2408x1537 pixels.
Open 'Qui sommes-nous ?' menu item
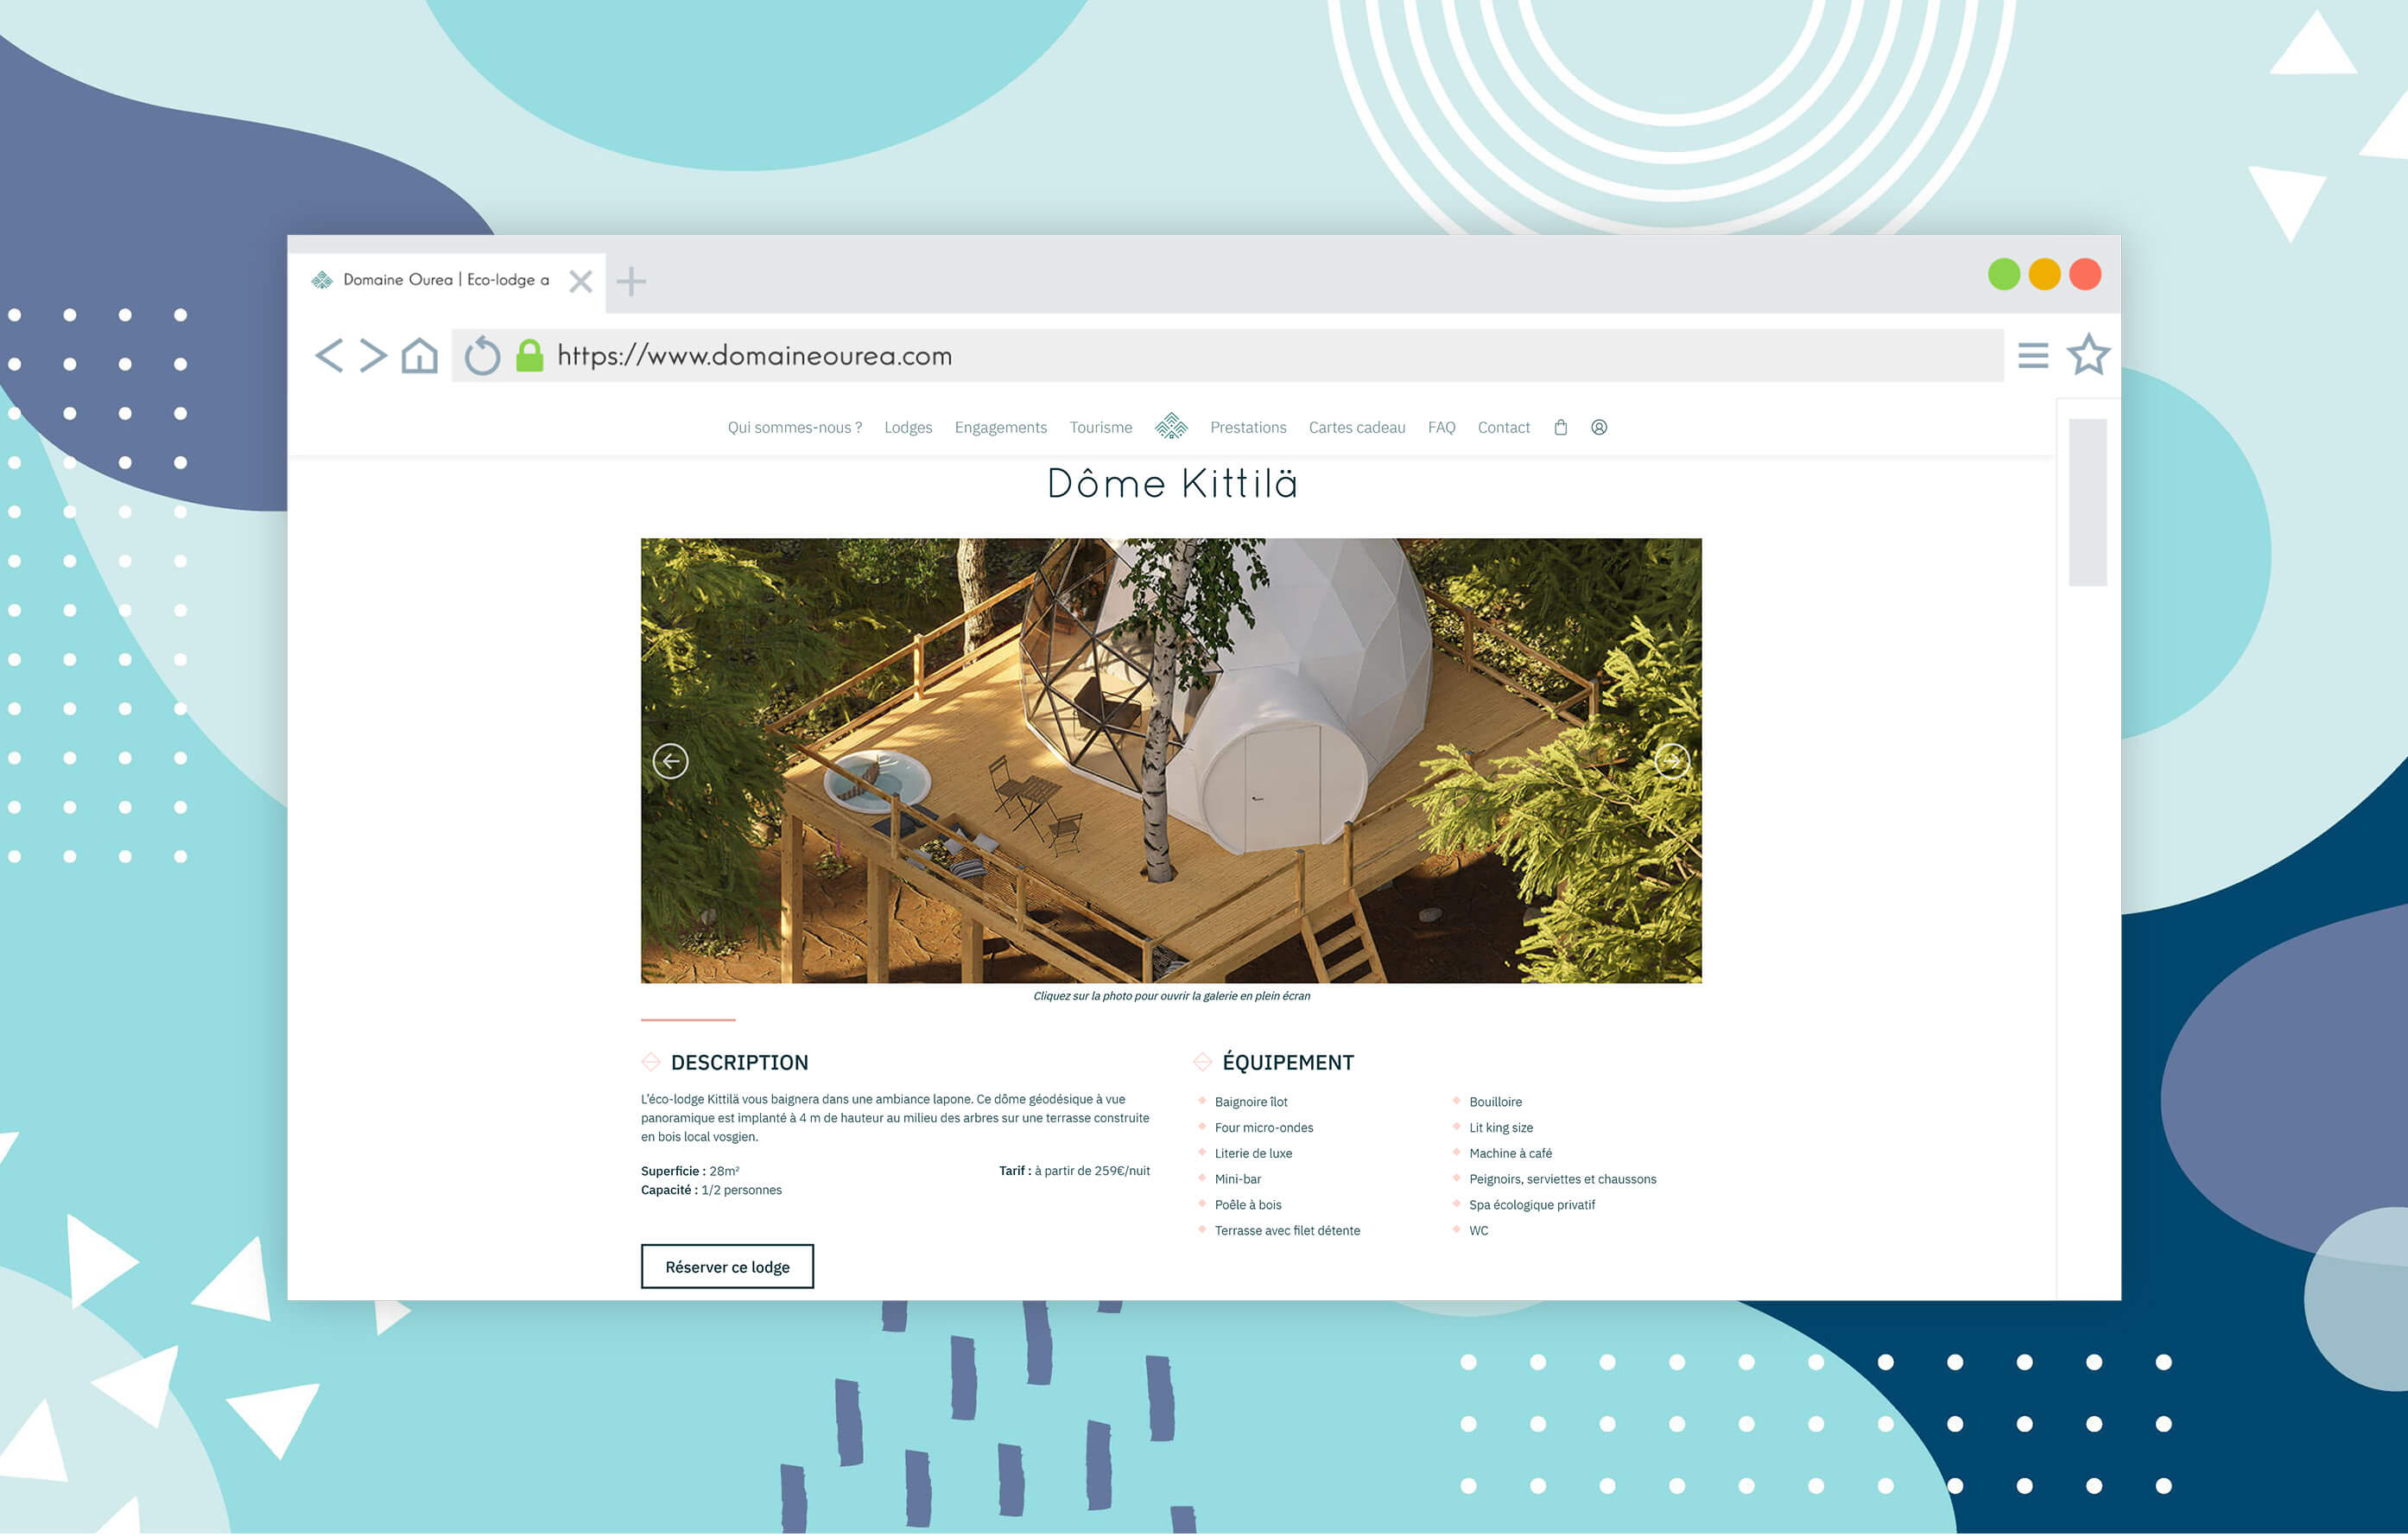[794, 428]
